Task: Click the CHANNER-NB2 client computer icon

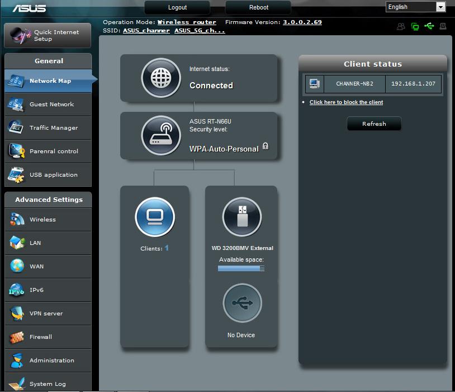Action: pos(315,84)
